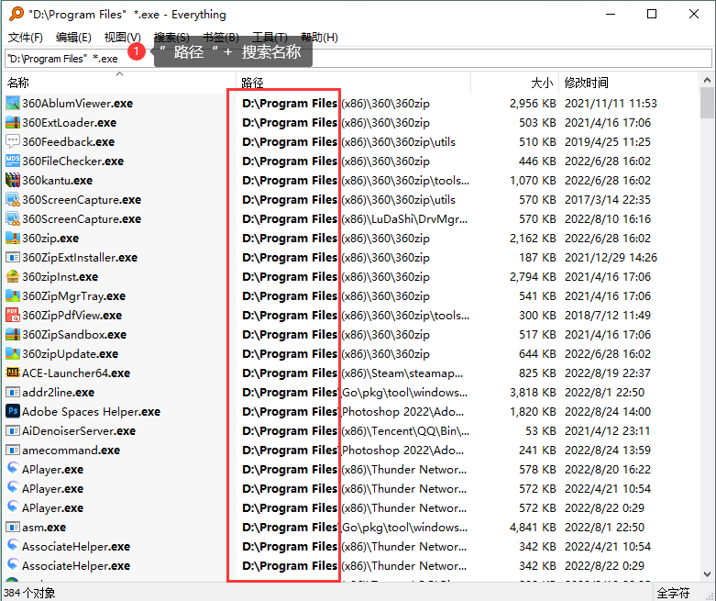The width and height of the screenshot is (716, 601).
Task: Click the 全字符 status bar indicator
Action: tap(673, 593)
